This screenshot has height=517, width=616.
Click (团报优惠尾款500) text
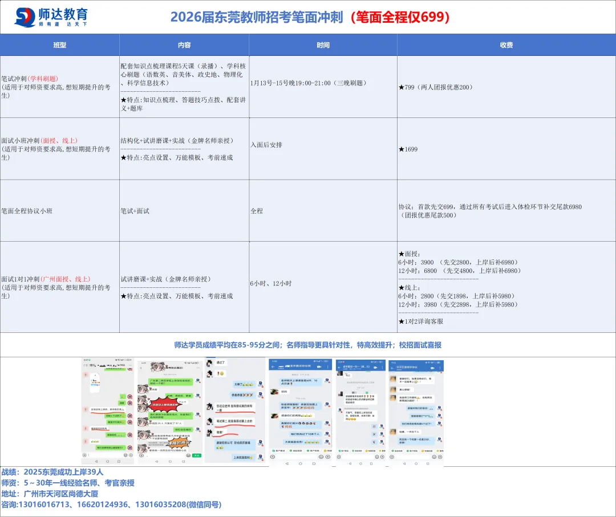click(x=427, y=215)
